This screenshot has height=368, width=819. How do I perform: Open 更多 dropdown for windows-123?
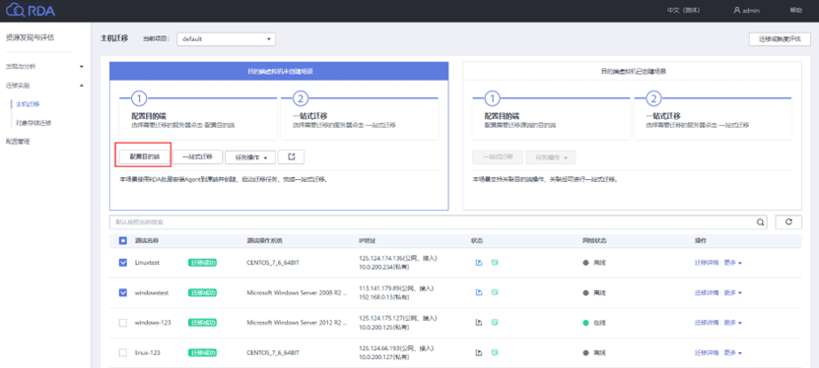click(732, 323)
